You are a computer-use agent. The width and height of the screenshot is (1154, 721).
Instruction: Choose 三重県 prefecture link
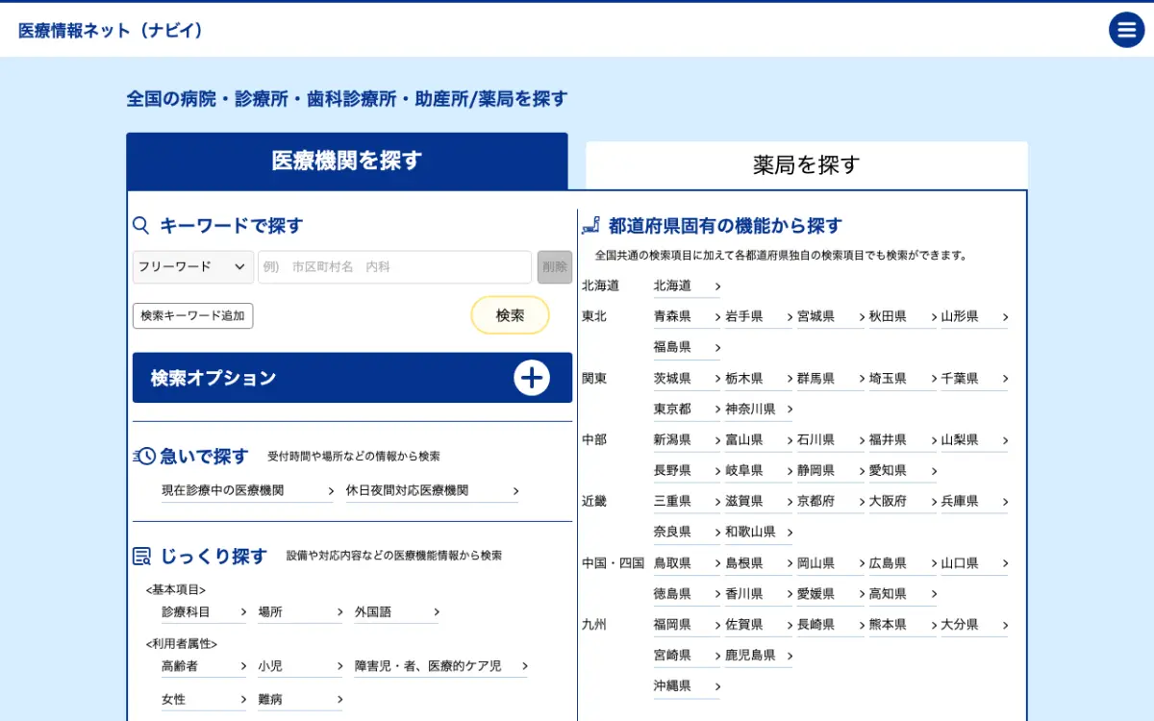tap(687, 502)
